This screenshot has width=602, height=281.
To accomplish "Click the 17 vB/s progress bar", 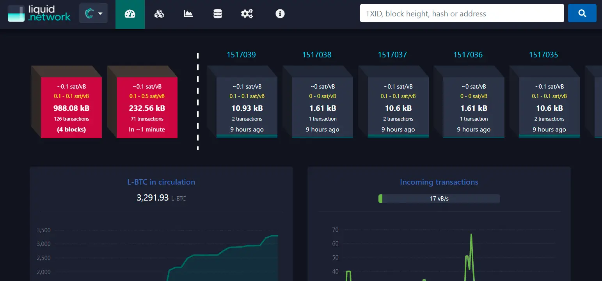I will (x=439, y=199).
